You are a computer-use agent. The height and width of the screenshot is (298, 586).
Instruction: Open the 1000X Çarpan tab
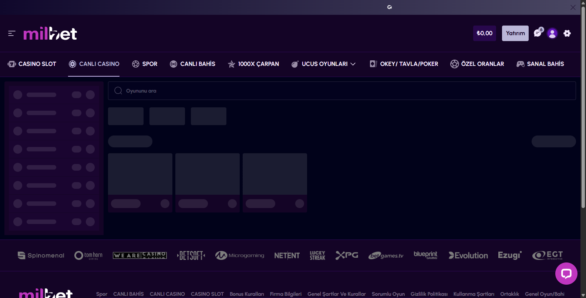253,64
